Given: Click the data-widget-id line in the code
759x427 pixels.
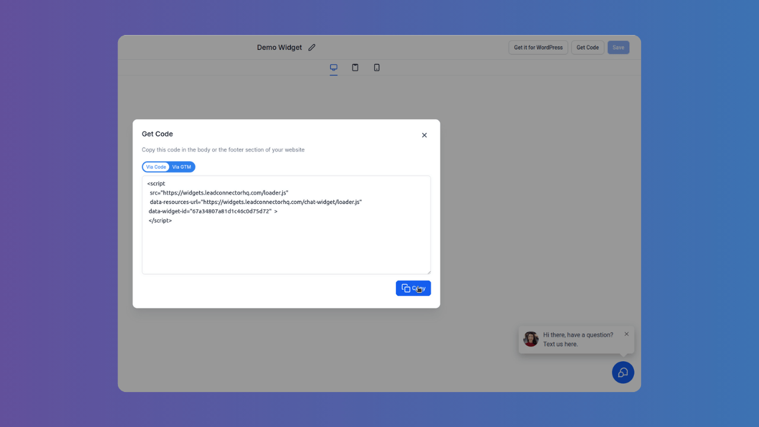Looking at the screenshot, I should click(213, 211).
